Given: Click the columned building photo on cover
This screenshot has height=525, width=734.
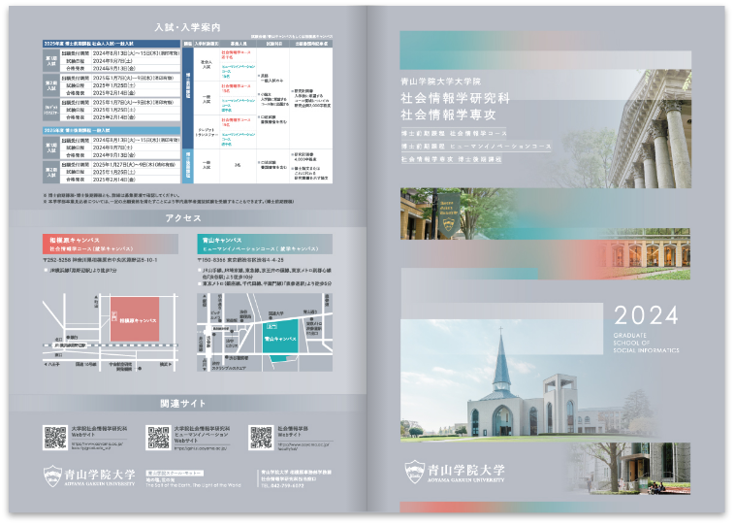Looking at the screenshot, I should (651, 129).
